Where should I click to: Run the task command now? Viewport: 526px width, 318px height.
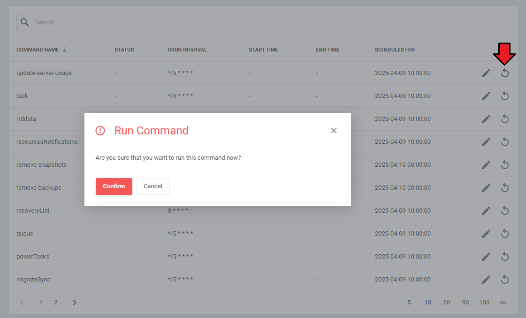click(x=505, y=96)
